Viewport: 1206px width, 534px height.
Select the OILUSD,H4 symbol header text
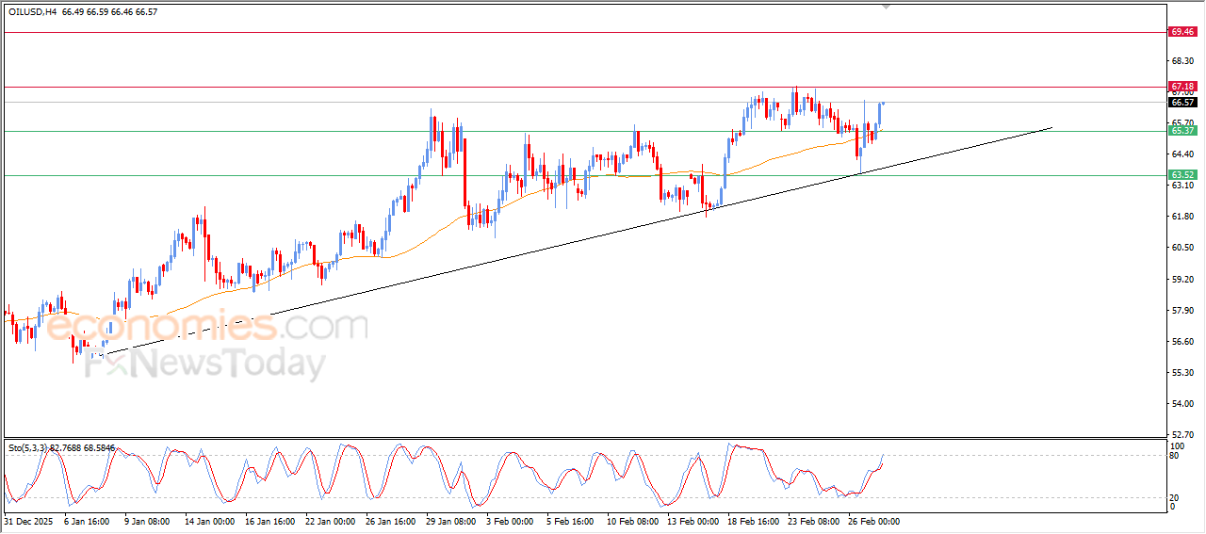[32, 12]
